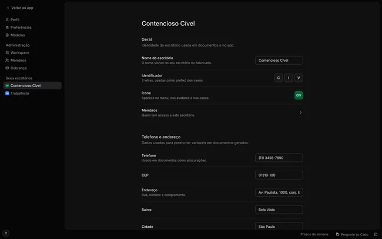
Task: Expand the Membros row chevron
Action: 301,112
